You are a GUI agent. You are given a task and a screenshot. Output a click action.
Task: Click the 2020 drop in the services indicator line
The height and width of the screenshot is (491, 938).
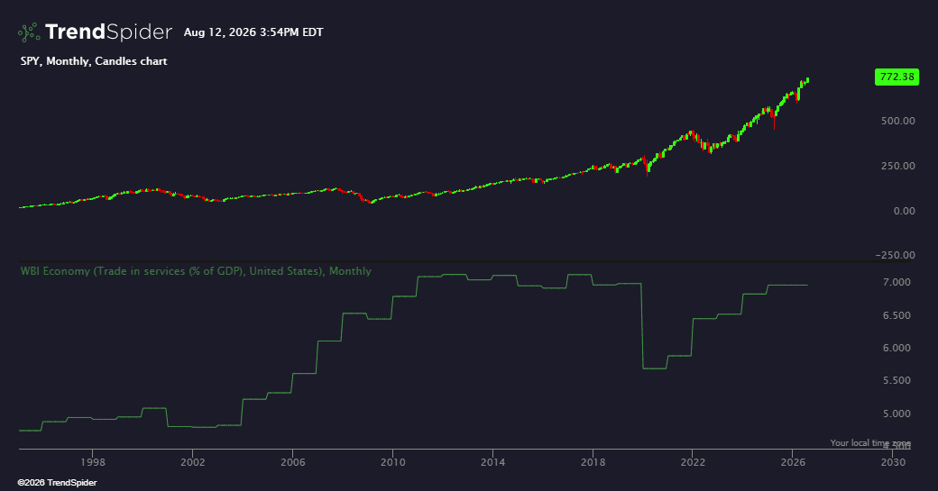click(642, 326)
